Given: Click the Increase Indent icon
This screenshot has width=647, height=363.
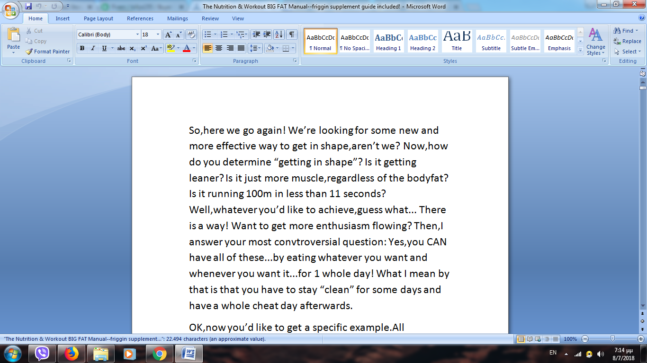Looking at the screenshot, I should [267, 35].
